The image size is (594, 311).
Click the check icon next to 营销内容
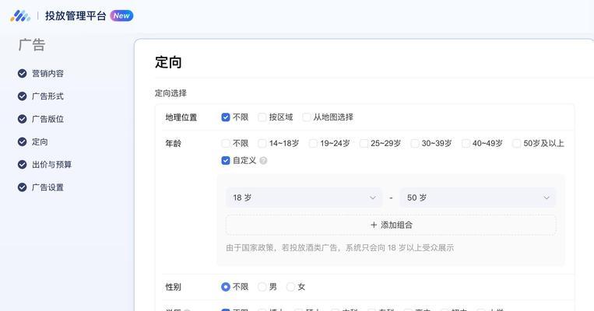23,73
